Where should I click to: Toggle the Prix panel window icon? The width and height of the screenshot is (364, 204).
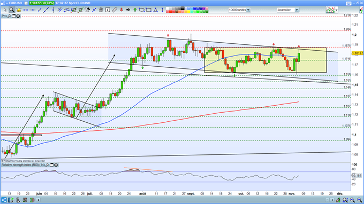14,16
